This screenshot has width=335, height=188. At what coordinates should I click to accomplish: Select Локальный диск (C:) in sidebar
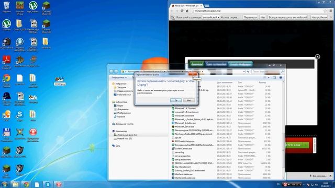pyautogui.click(x=126, y=135)
